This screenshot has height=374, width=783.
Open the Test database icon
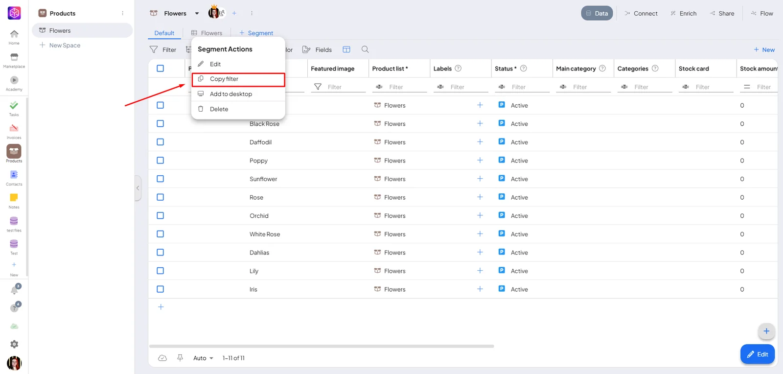[x=14, y=244]
